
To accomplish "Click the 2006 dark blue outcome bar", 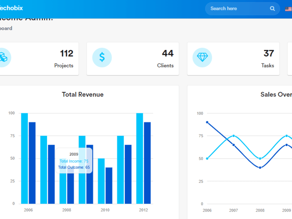I will pos(32,163).
